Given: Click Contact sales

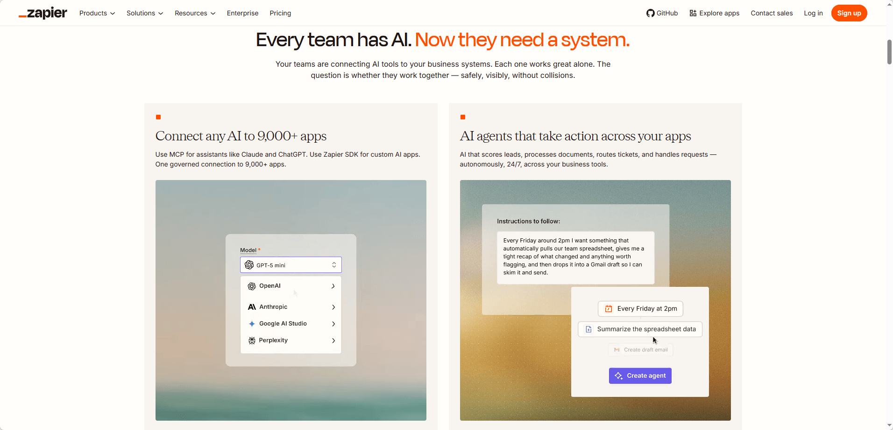Looking at the screenshot, I should pos(772,13).
